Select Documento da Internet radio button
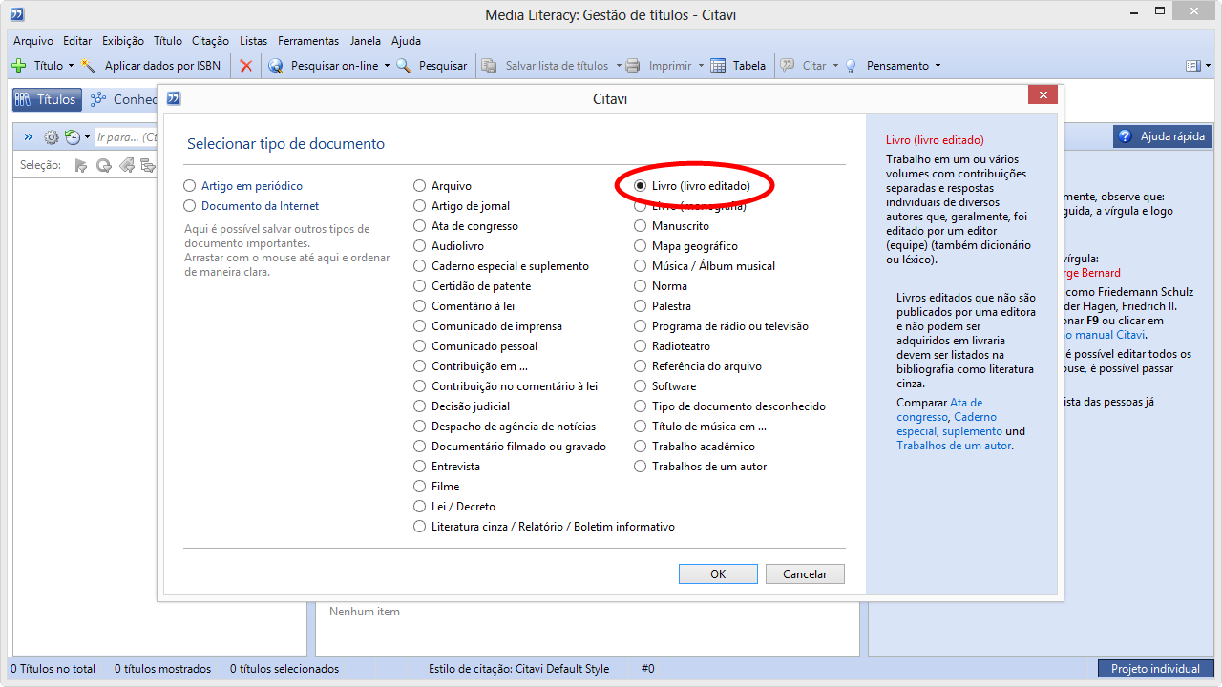The image size is (1222, 687). point(190,206)
